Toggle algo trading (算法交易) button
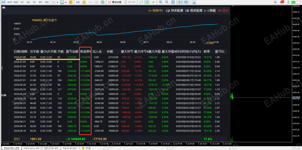 point(115,2)
